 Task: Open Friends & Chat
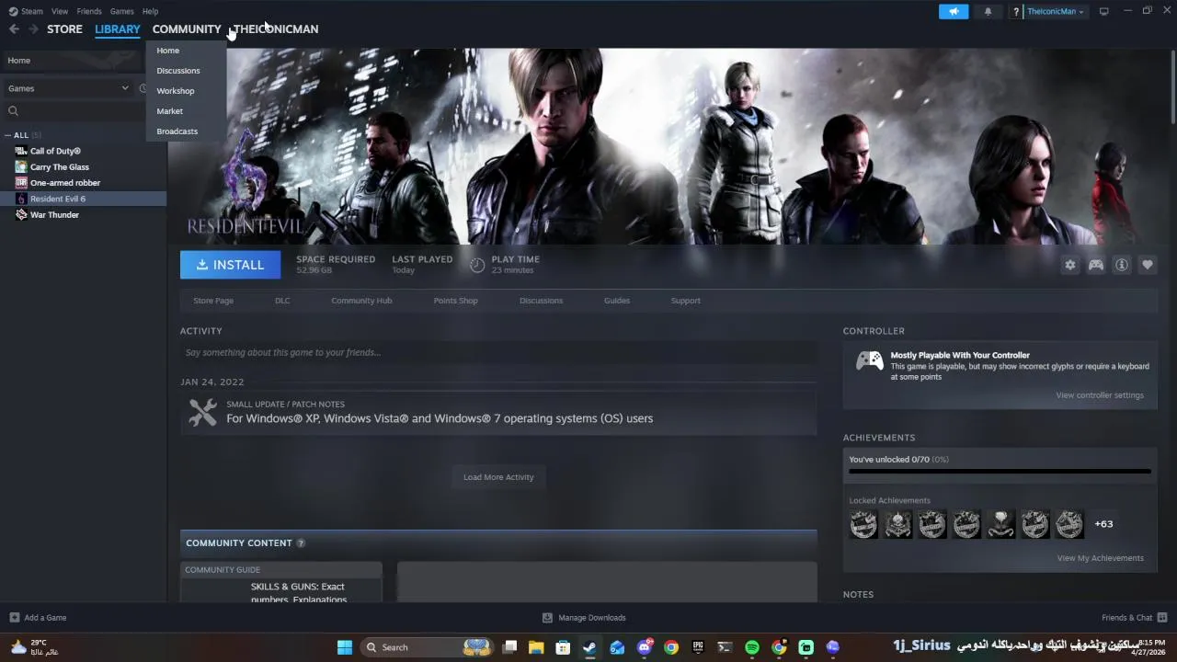point(1135,618)
